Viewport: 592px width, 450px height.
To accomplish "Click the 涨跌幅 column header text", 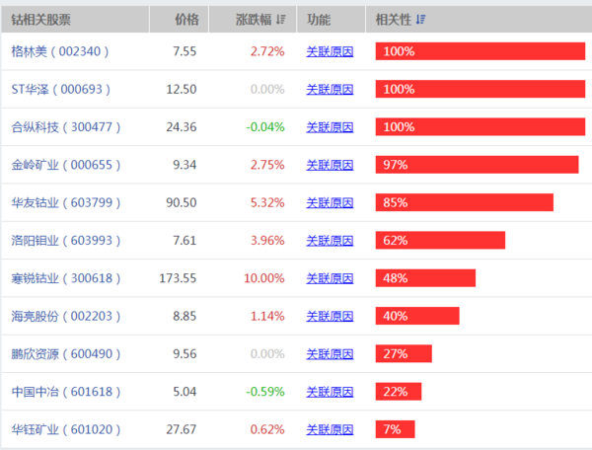I will pos(254,20).
